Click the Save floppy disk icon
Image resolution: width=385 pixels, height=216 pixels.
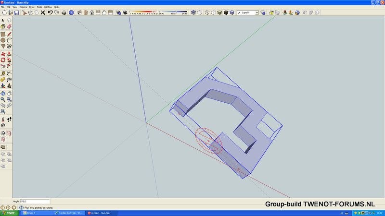(17, 12)
